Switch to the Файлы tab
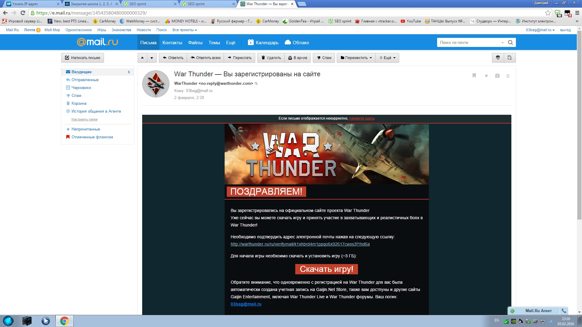Viewport: 582px width, 327px height. tap(195, 42)
